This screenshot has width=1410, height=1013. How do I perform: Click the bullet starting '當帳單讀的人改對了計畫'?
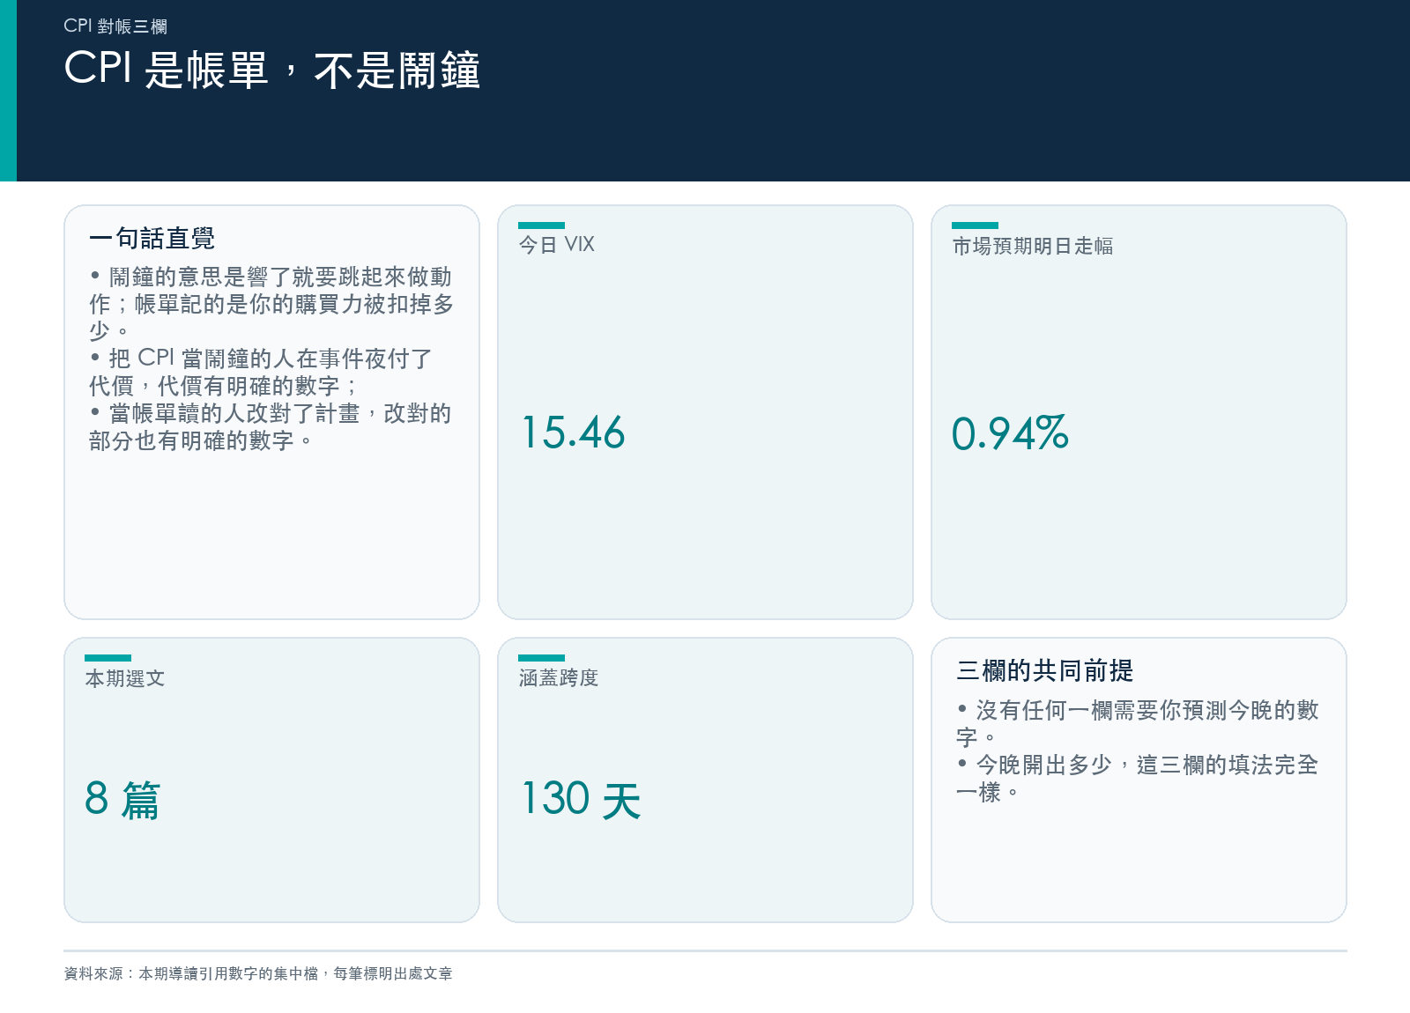[271, 426]
